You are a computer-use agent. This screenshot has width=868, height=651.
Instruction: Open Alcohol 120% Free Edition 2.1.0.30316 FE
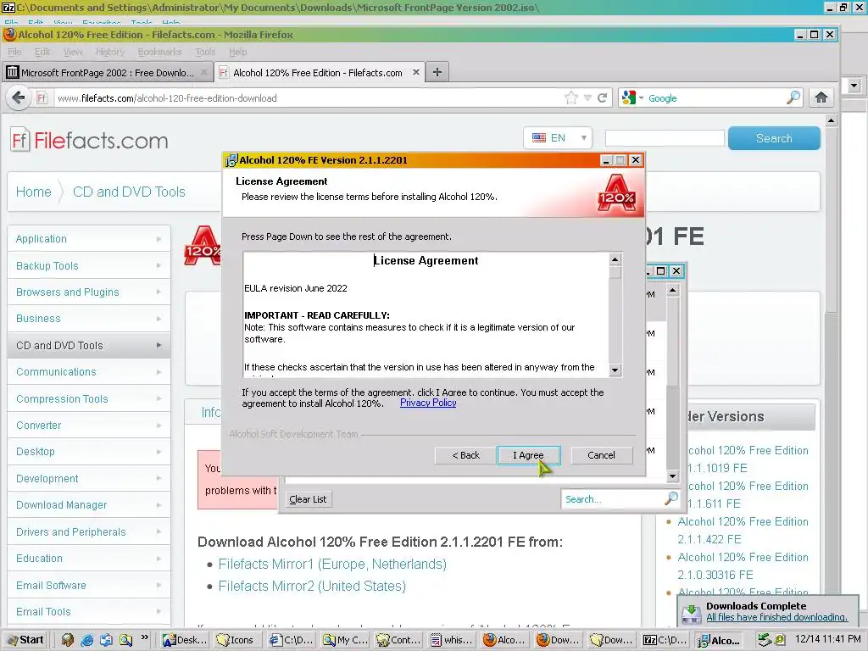[x=743, y=565]
